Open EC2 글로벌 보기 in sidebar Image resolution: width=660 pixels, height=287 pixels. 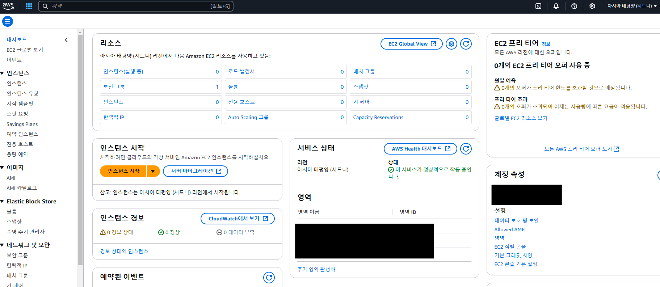[25, 50]
